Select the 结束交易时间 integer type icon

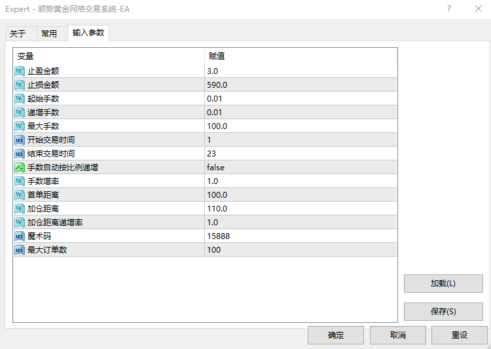(19, 153)
